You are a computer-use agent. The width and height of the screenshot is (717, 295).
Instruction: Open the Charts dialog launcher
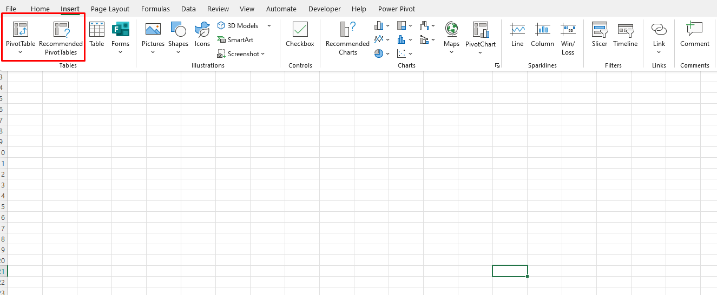(497, 65)
